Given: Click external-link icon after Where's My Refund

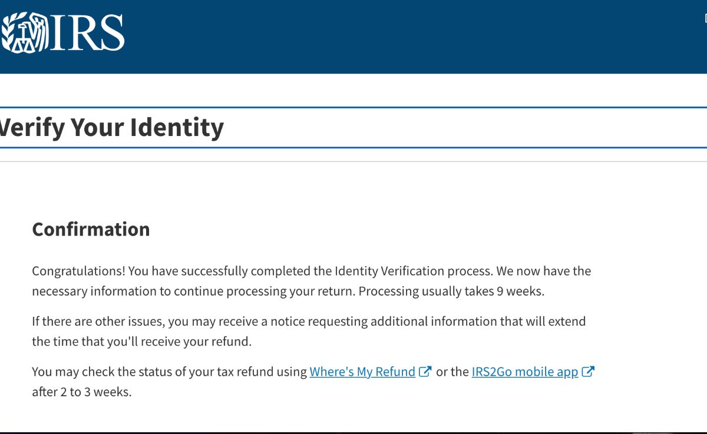Looking at the screenshot, I should (x=425, y=372).
